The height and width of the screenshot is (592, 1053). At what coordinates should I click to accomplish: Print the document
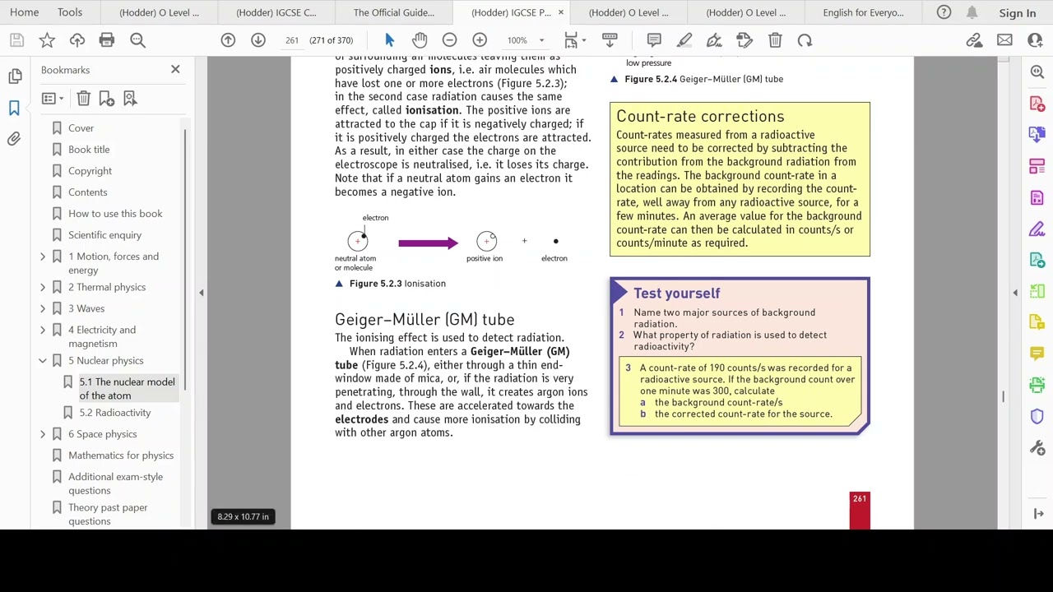107,40
